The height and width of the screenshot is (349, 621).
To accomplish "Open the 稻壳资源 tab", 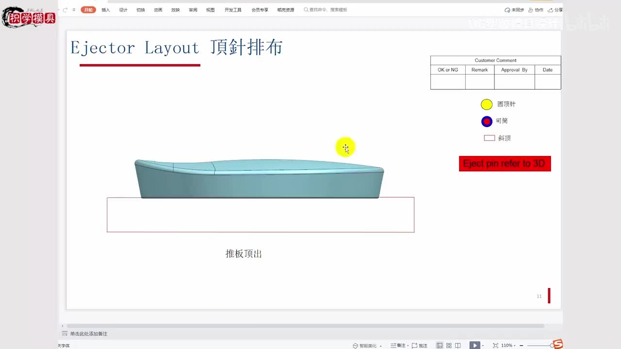I will [286, 10].
